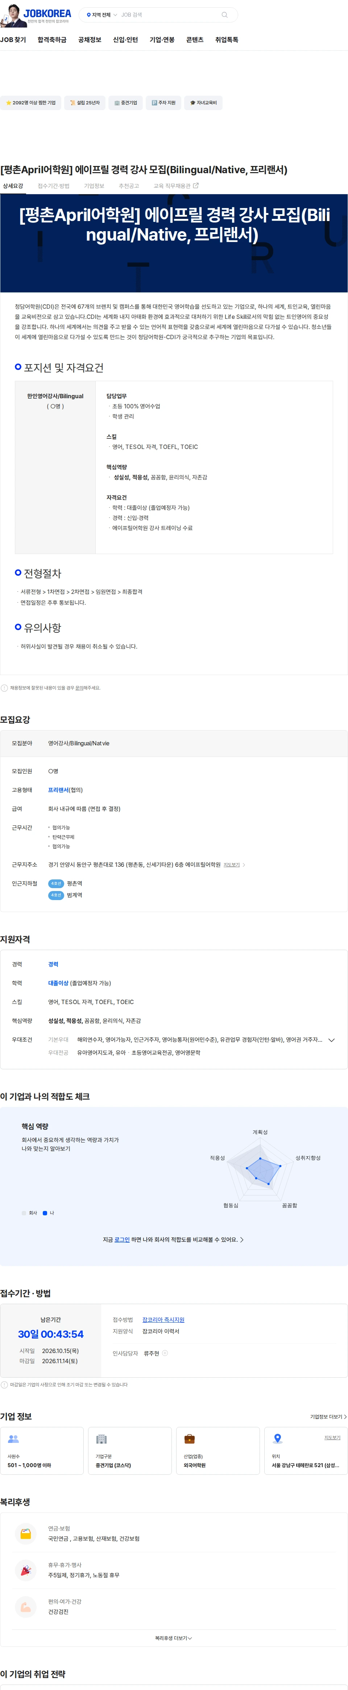
Task: Click the 위치 map pin icon
Action: [278, 1439]
